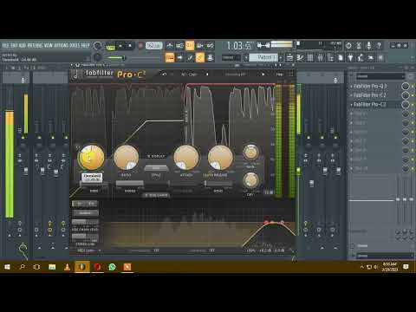The width and height of the screenshot is (416, 312).
Task: Click the playlist view orange icon
Action: coord(170,57)
